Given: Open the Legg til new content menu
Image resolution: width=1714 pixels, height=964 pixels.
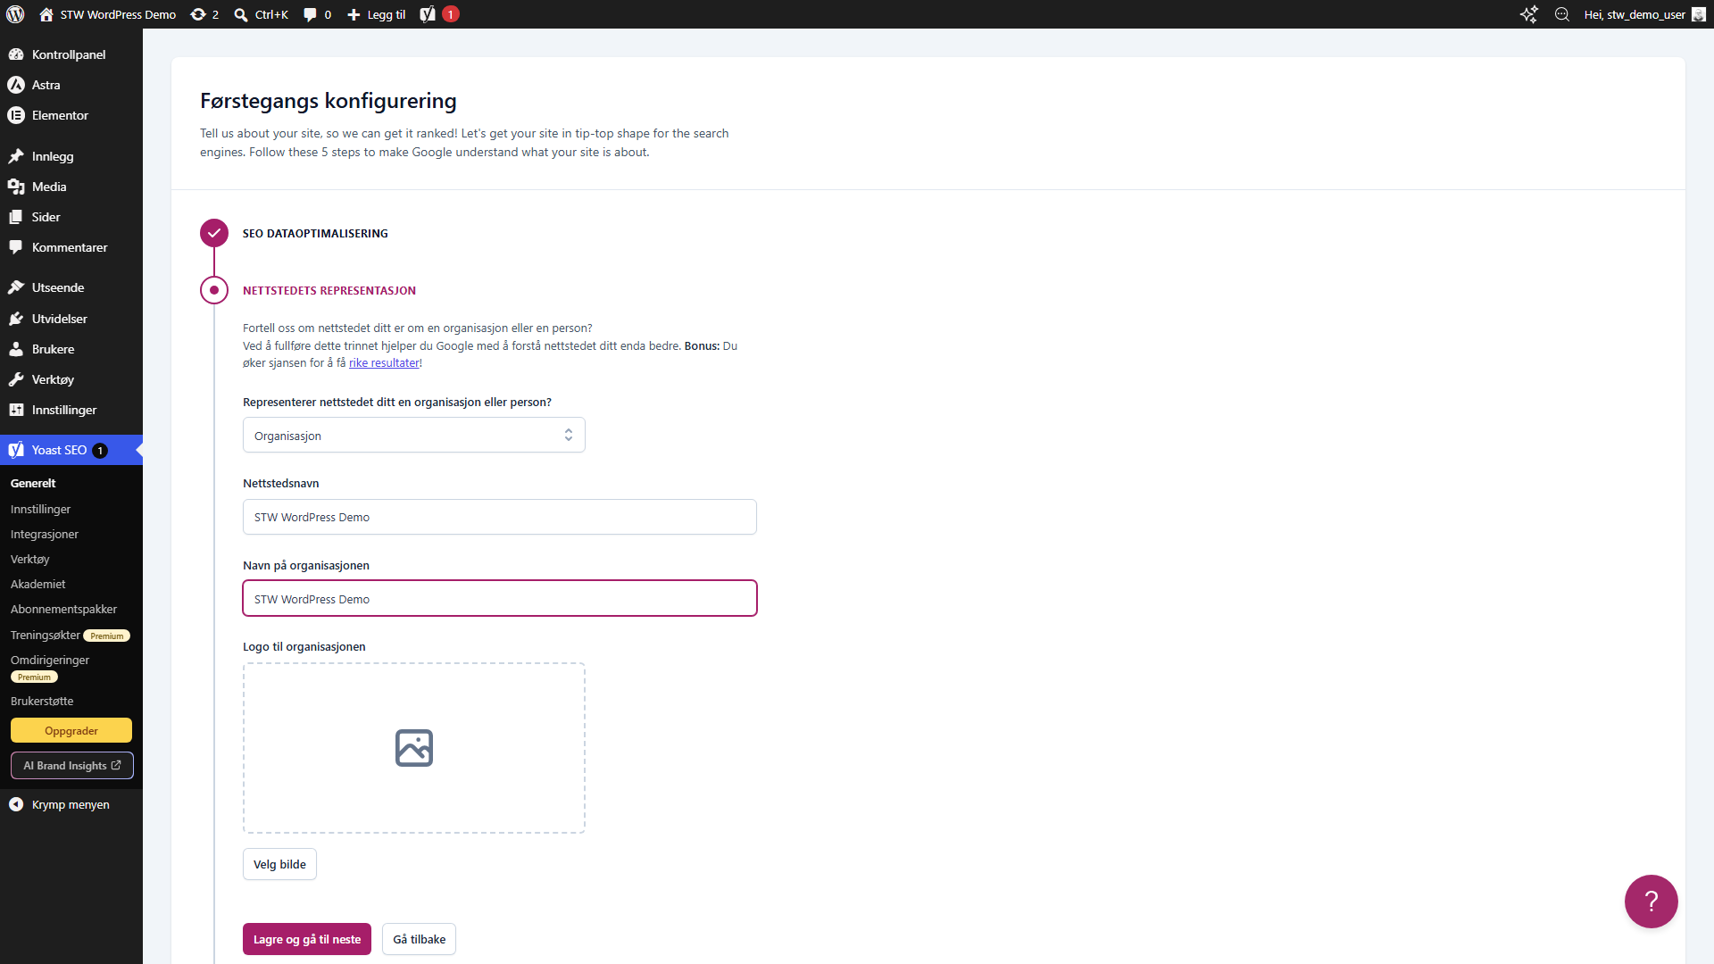Looking at the screenshot, I should click(x=377, y=14).
